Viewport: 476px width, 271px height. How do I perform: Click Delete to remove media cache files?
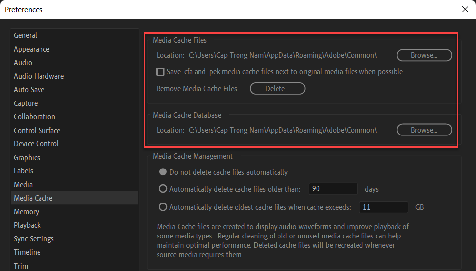click(x=278, y=88)
